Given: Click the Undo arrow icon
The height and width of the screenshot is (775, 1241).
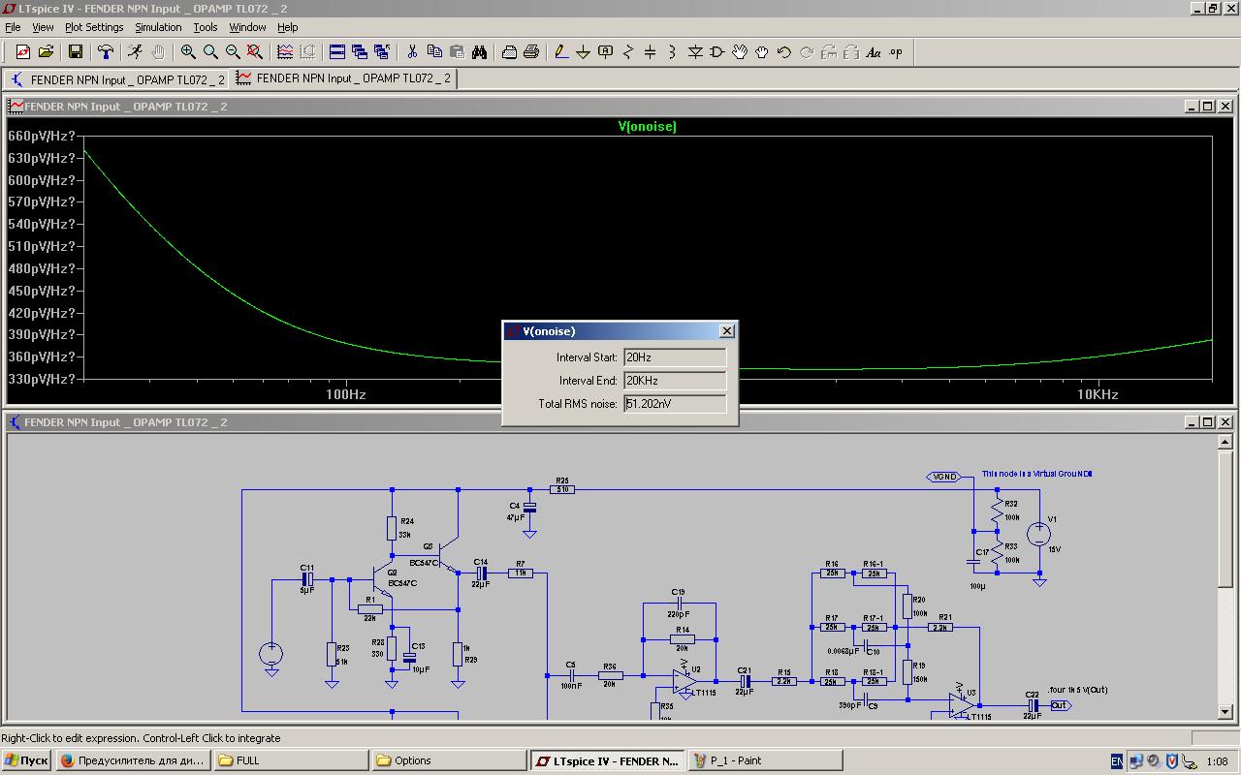Looking at the screenshot, I should (x=783, y=52).
